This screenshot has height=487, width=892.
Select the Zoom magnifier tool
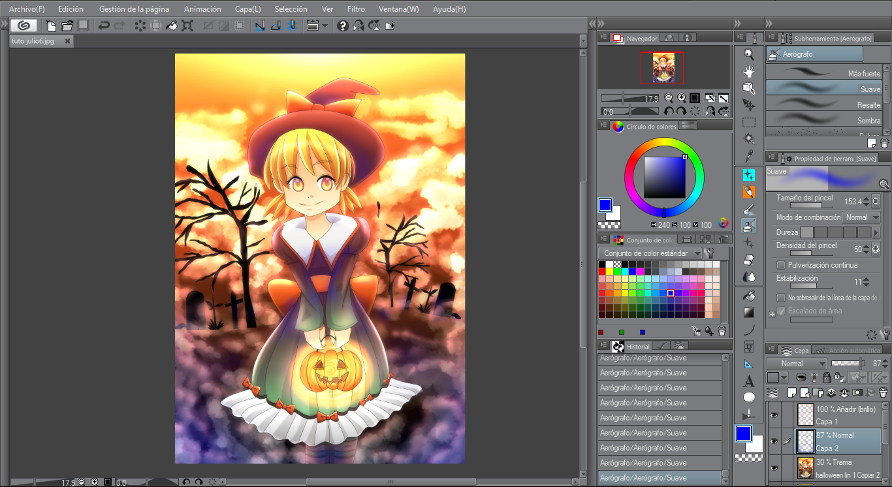(x=749, y=55)
